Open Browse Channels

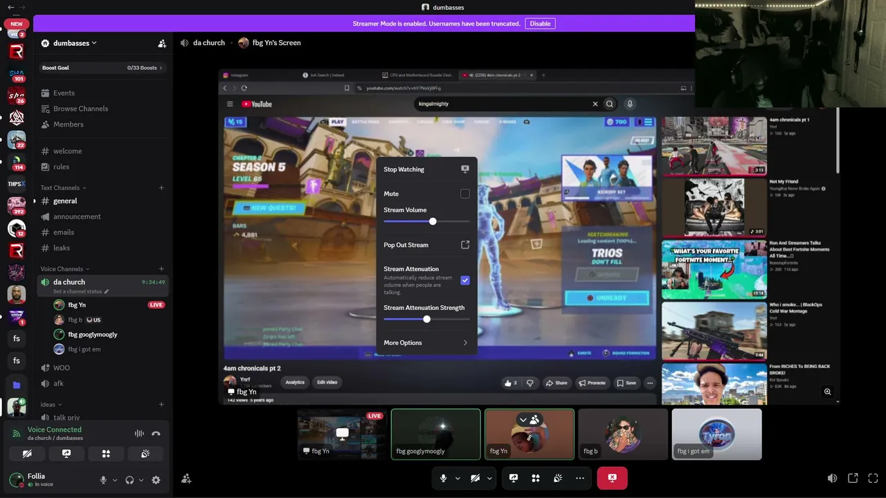(x=102, y=109)
